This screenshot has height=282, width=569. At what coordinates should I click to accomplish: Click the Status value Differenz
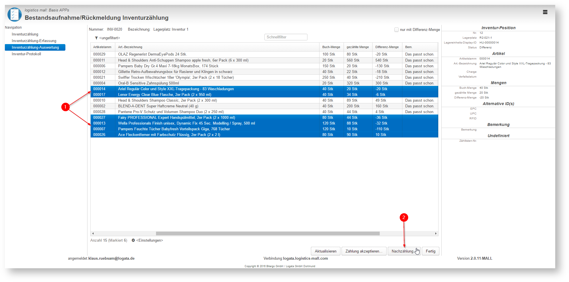pyautogui.click(x=485, y=47)
